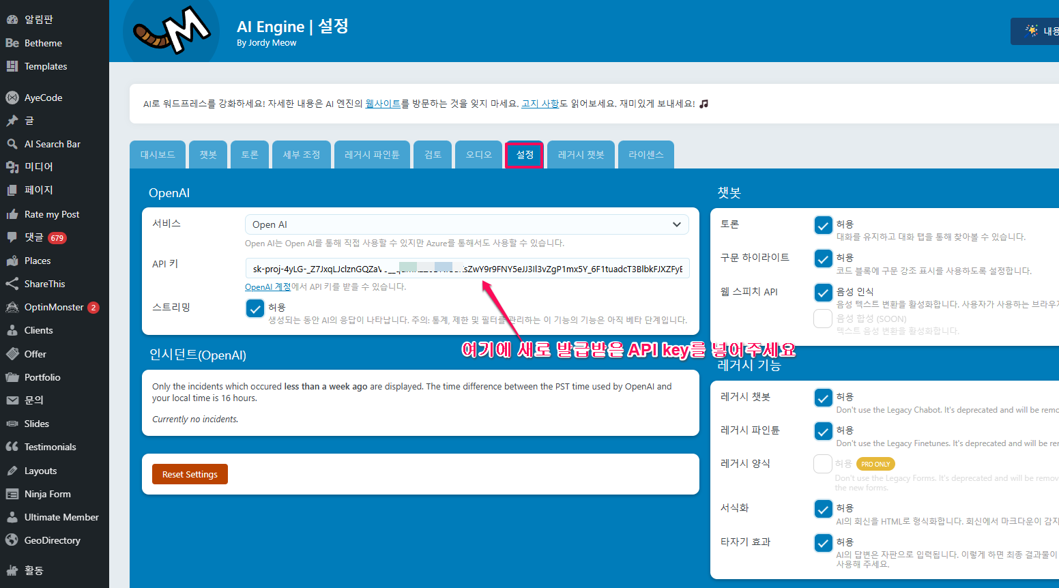This screenshot has height=588, width=1059.
Task: Open the 서비스 Open AI dropdown
Action: pos(467,224)
